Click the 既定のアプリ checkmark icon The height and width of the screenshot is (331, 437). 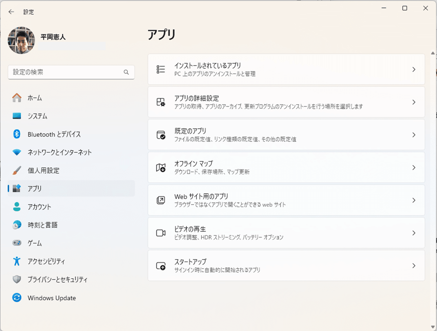pos(161,135)
